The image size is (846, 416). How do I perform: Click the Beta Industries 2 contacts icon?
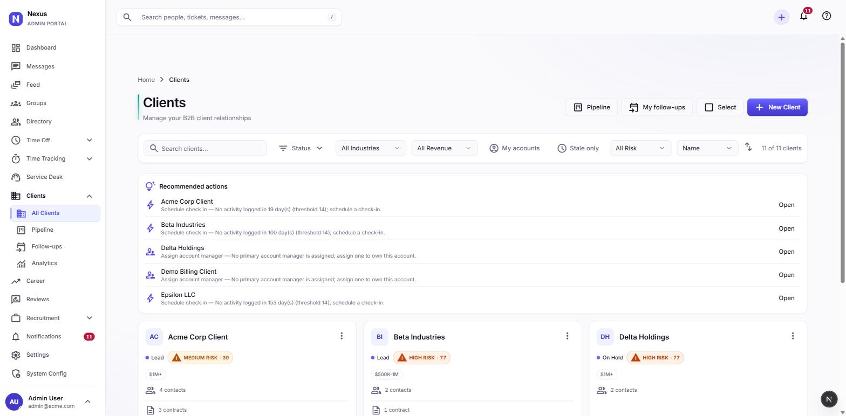point(376,390)
